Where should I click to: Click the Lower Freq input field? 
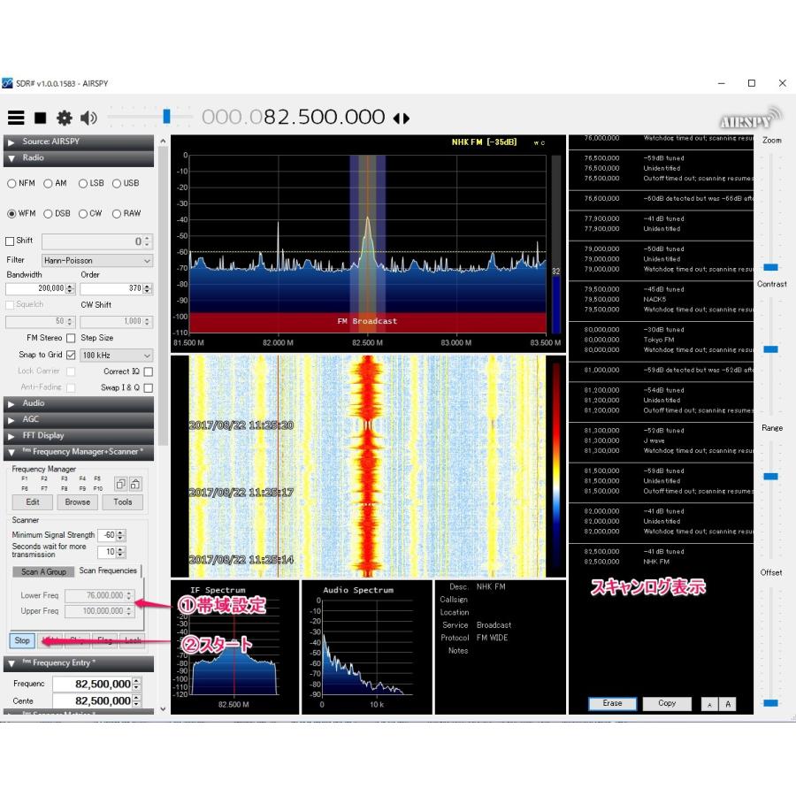(97, 594)
